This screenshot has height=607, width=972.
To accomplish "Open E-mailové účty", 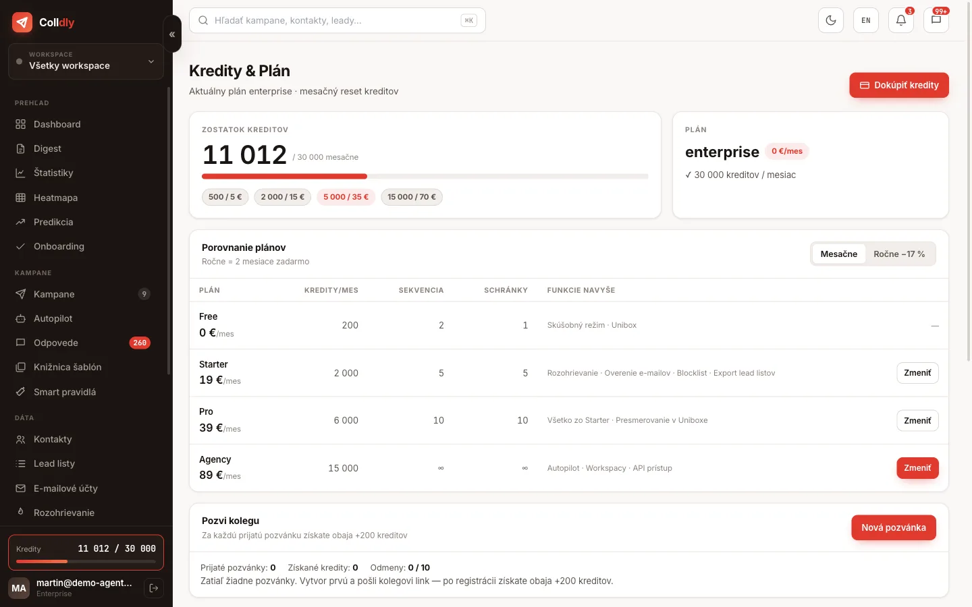I will 86,488.
